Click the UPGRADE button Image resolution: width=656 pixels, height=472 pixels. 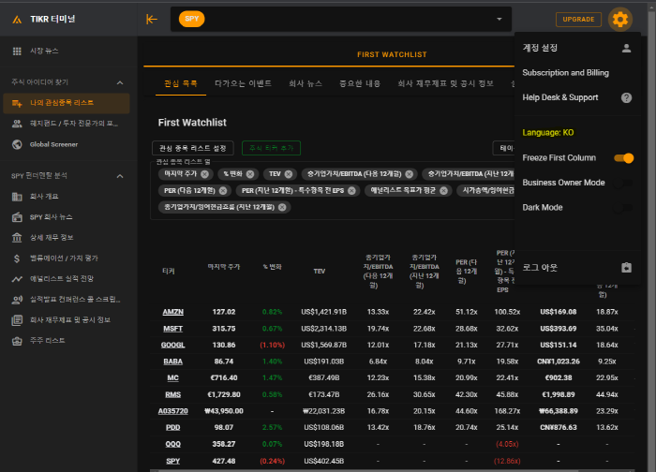(578, 20)
